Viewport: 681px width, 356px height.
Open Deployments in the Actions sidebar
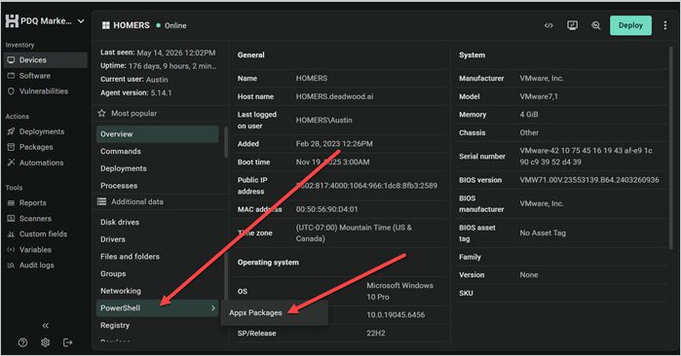point(42,131)
